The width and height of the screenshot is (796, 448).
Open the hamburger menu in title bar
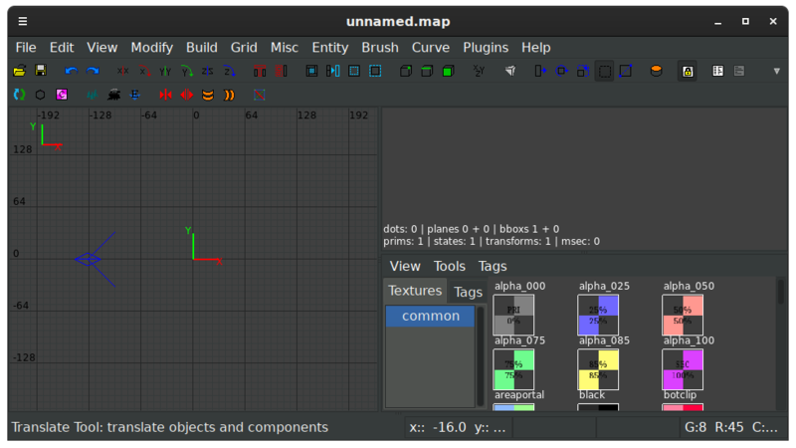pos(22,21)
